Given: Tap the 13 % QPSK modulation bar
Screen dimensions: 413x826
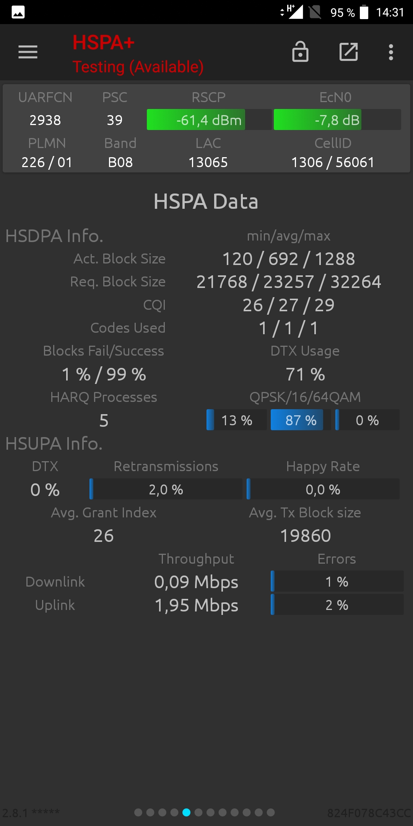Looking at the screenshot, I should (236, 420).
